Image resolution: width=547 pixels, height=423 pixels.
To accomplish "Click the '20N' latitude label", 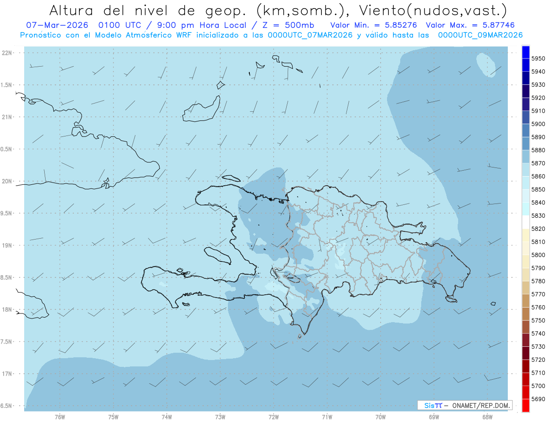I will coord(6,181).
